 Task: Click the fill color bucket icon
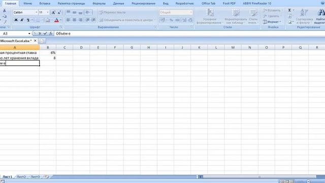click(48, 20)
